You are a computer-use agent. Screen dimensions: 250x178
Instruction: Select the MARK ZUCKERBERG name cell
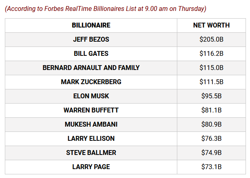coord(91,82)
